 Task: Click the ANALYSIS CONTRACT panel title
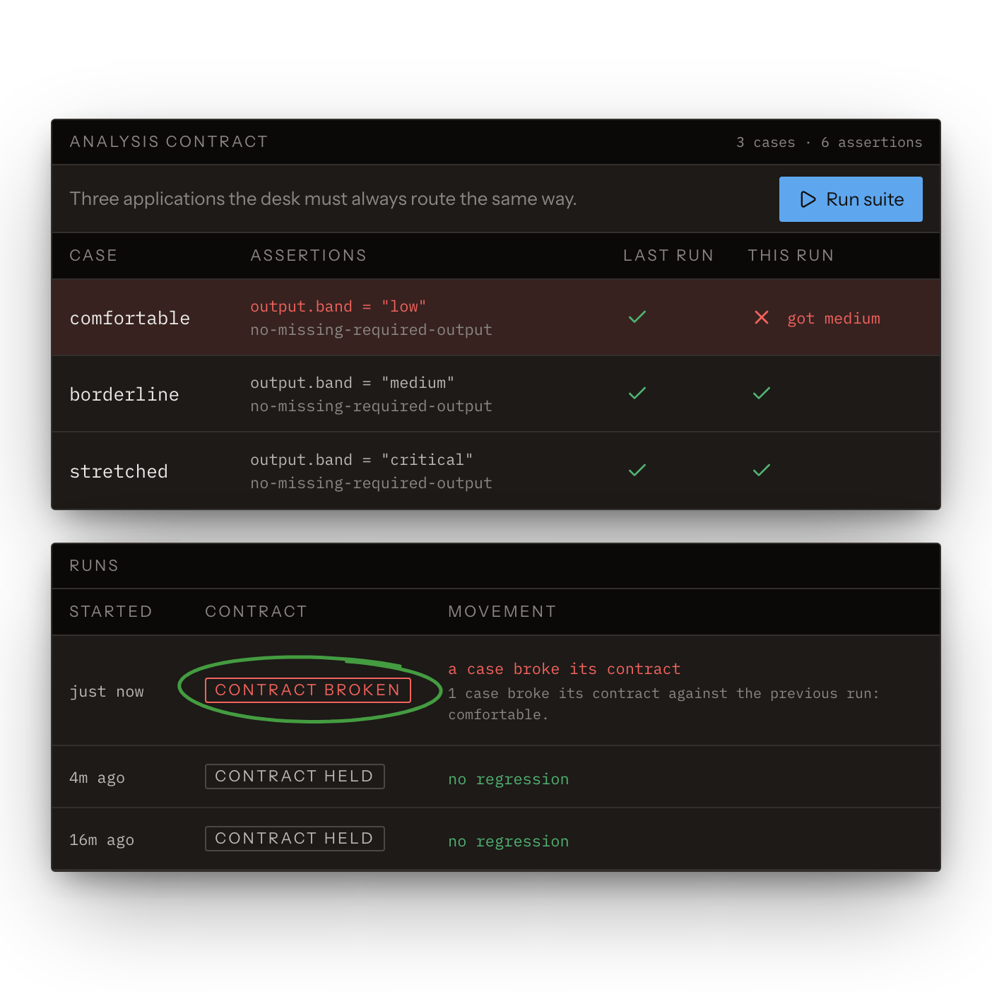pyautogui.click(x=169, y=142)
